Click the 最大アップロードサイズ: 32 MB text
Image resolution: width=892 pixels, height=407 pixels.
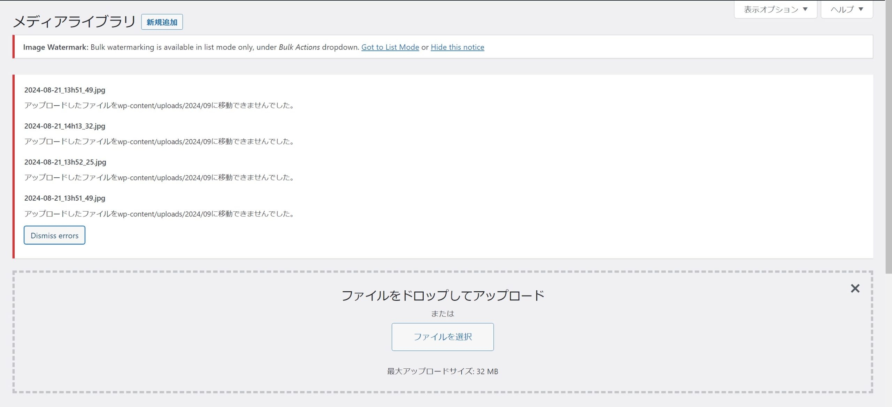pos(443,371)
